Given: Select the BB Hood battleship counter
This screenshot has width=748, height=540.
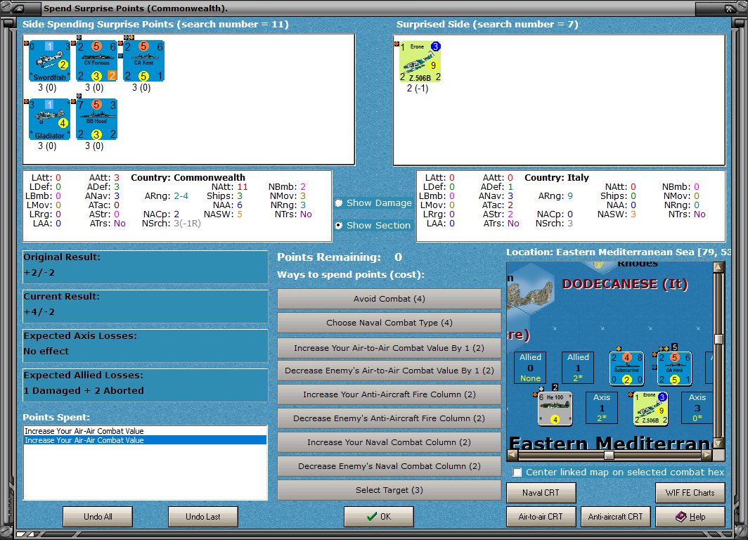Looking at the screenshot, I should point(97,120).
